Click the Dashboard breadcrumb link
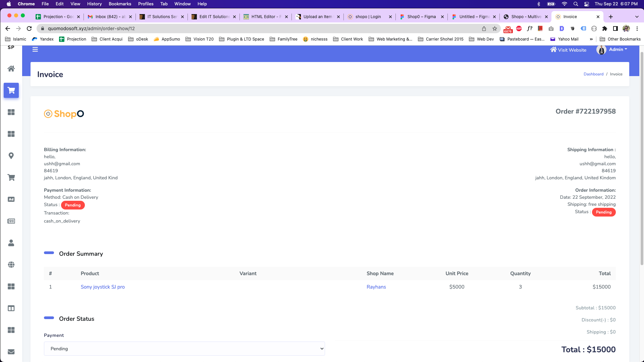This screenshot has width=644, height=362. (593, 74)
